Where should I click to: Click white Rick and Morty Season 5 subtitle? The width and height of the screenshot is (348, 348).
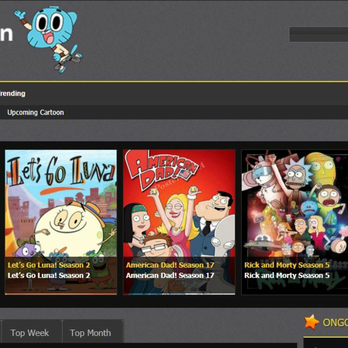(287, 276)
